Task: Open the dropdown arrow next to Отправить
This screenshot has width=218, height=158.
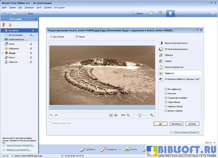Action: (120, 149)
